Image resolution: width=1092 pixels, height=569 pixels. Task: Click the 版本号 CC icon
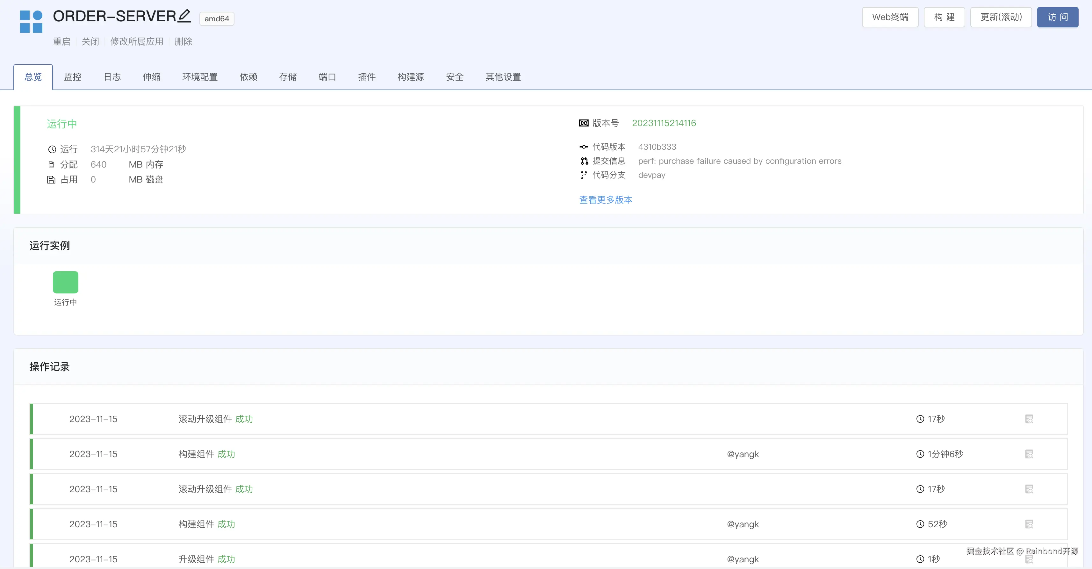(584, 123)
